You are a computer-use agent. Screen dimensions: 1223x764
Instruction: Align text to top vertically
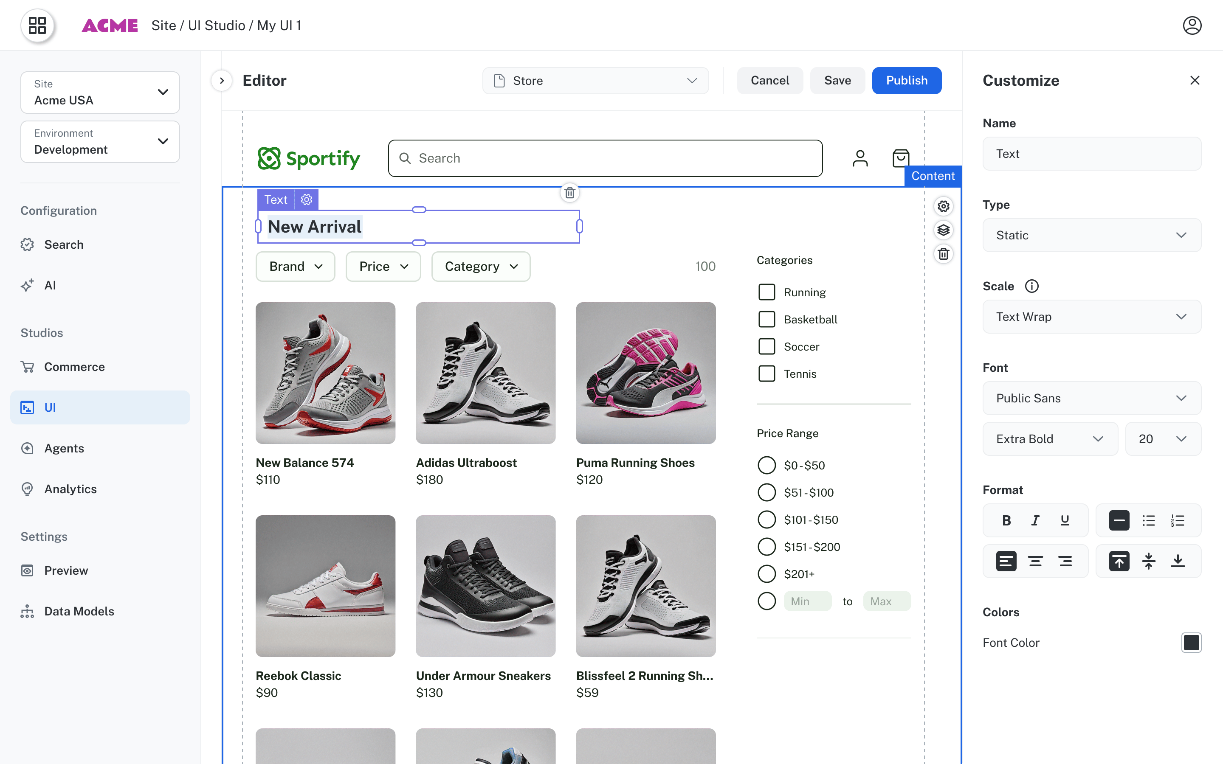pos(1119,561)
